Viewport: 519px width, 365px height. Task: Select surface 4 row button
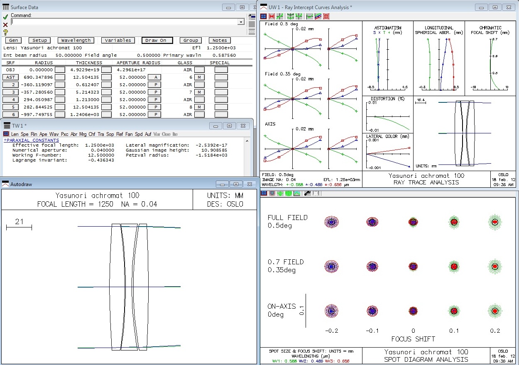click(x=10, y=100)
